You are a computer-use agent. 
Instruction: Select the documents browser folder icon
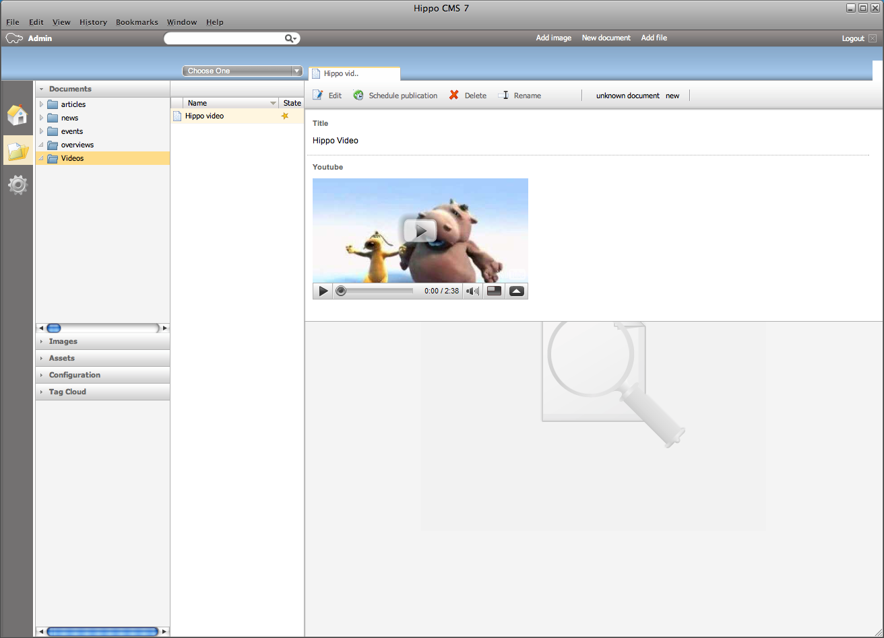(x=18, y=150)
